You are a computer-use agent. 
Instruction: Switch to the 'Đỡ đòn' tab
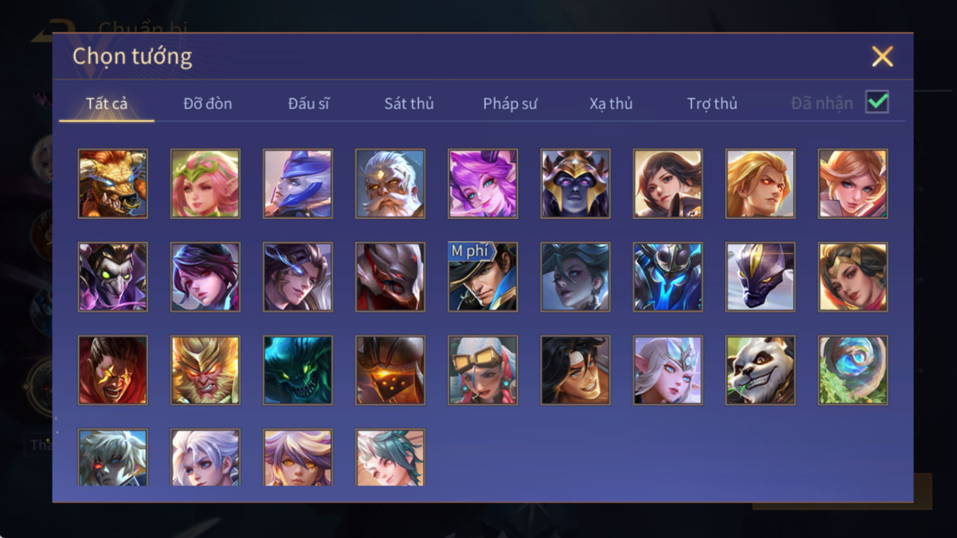pos(207,104)
